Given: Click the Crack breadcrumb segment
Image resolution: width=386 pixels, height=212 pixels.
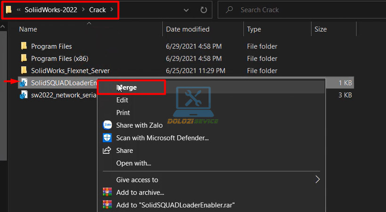Looking at the screenshot, I should click(x=97, y=10).
